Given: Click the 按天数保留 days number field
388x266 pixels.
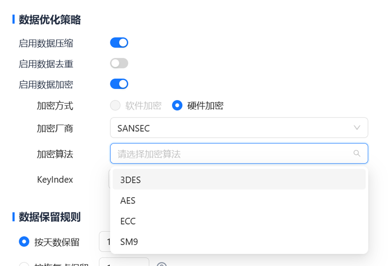Looking at the screenshot, I should pyautogui.click(x=104, y=242).
